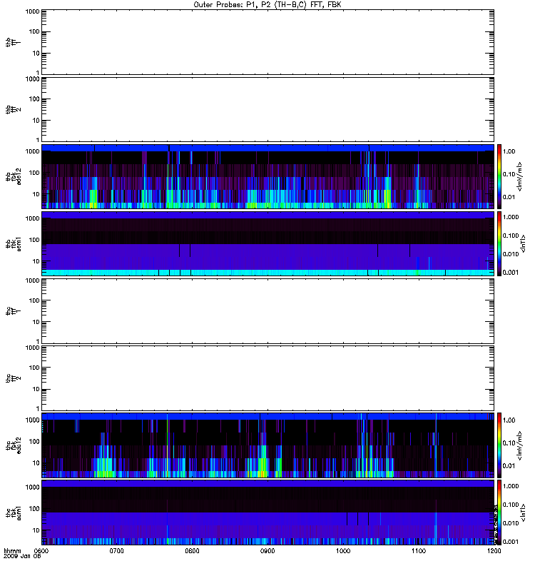
Task: Click the <|nT|> unit label of the thb scm1 colorbar
Action: coord(524,244)
